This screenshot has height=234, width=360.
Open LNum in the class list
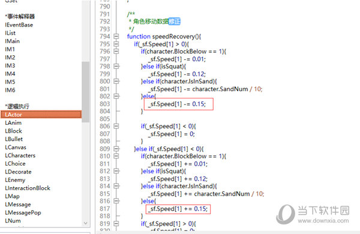[x=13, y=221]
